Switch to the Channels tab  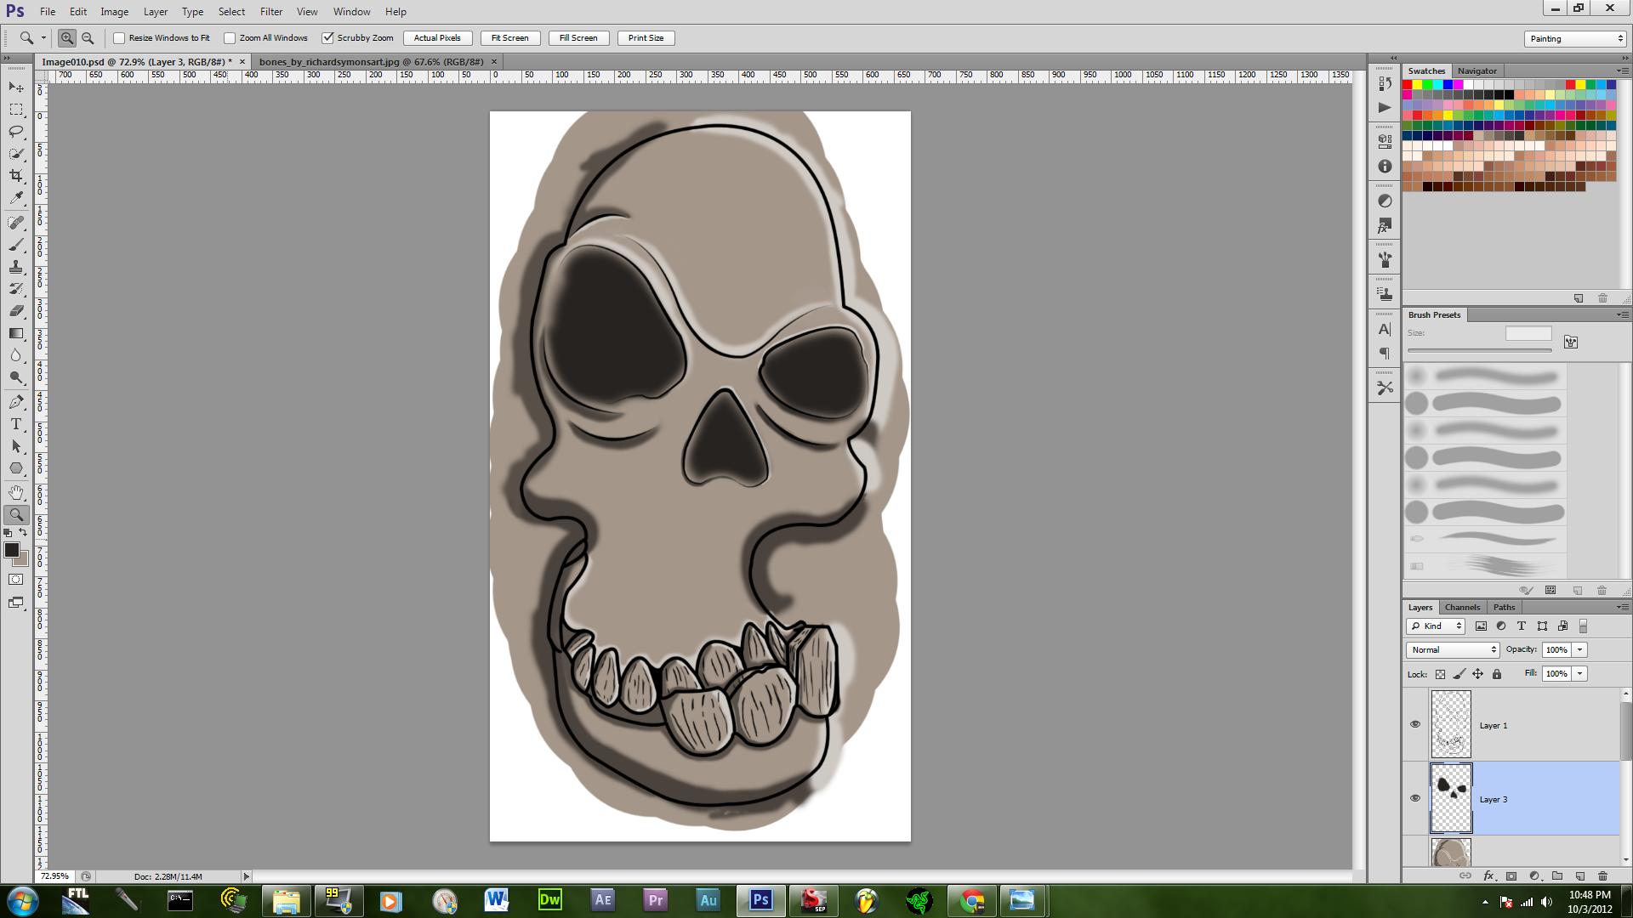(x=1462, y=607)
